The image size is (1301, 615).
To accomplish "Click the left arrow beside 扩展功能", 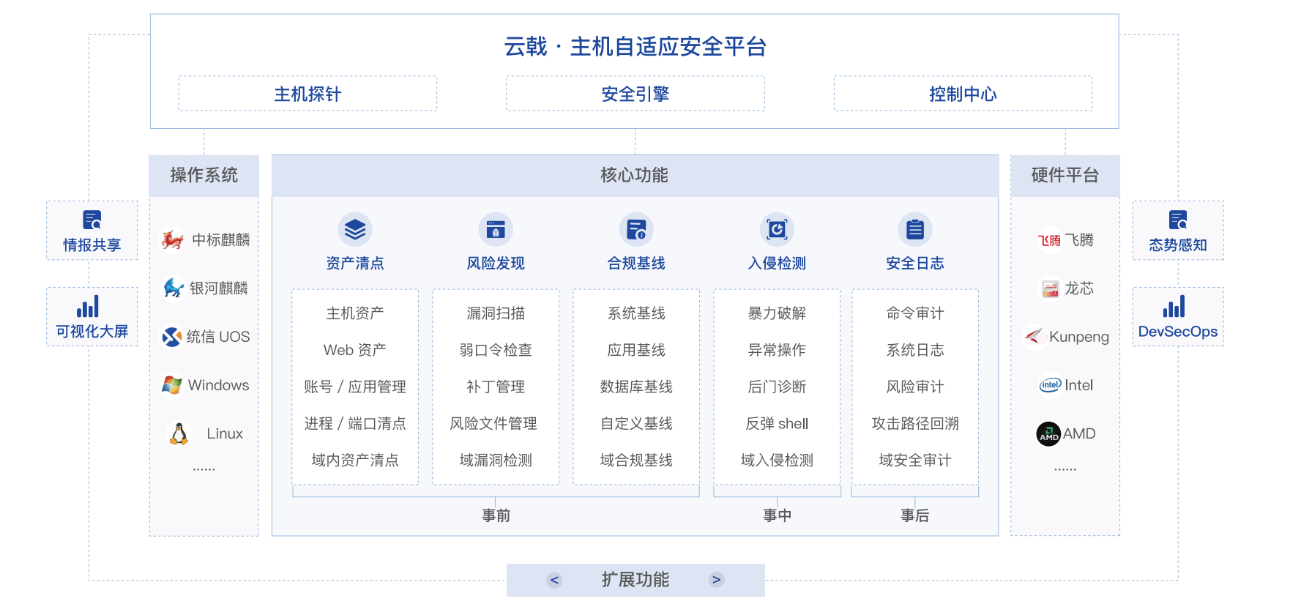I will 554,581.
